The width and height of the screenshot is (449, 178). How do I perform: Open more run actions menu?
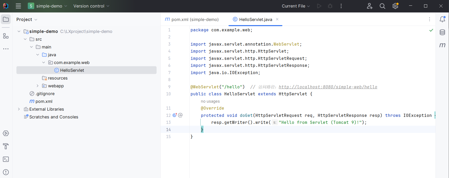pyautogui.click(x=341, y=6)
